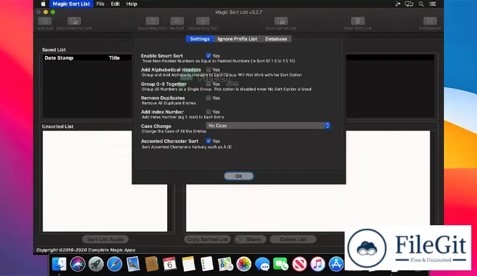
Task: Click the OK button
Action: [x=239, y=176]
